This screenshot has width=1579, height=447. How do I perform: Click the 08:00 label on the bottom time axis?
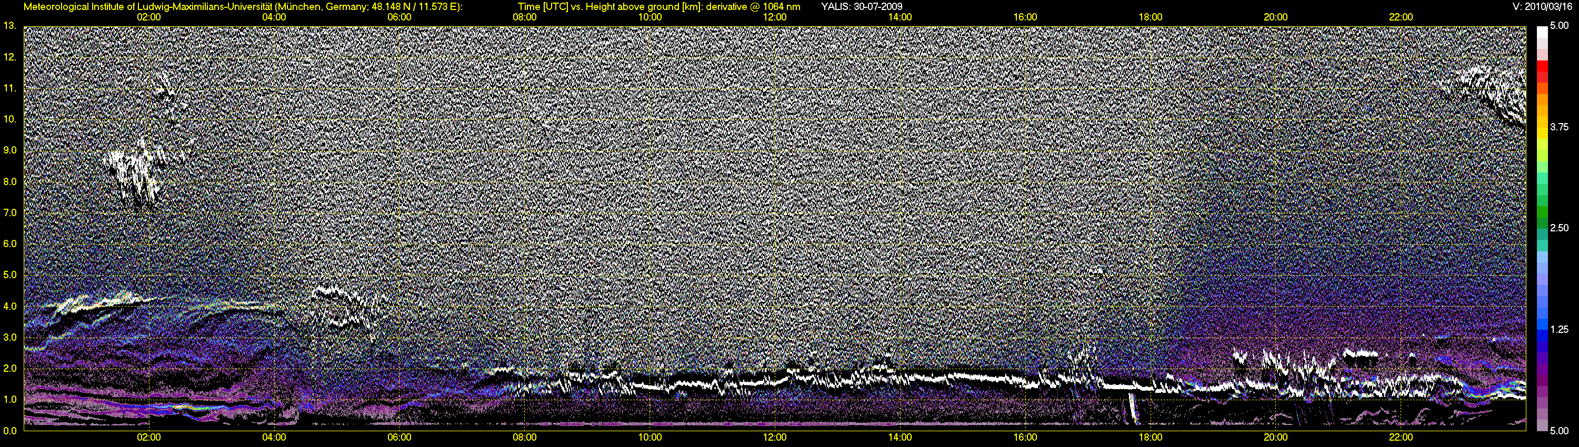pyautogui.click(x=525, y=437)
